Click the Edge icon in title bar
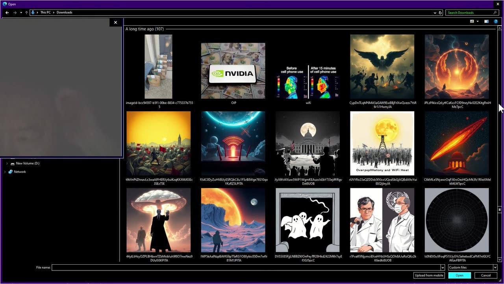The width and height of the screenshot is (504, 284). tap(4, 4)
